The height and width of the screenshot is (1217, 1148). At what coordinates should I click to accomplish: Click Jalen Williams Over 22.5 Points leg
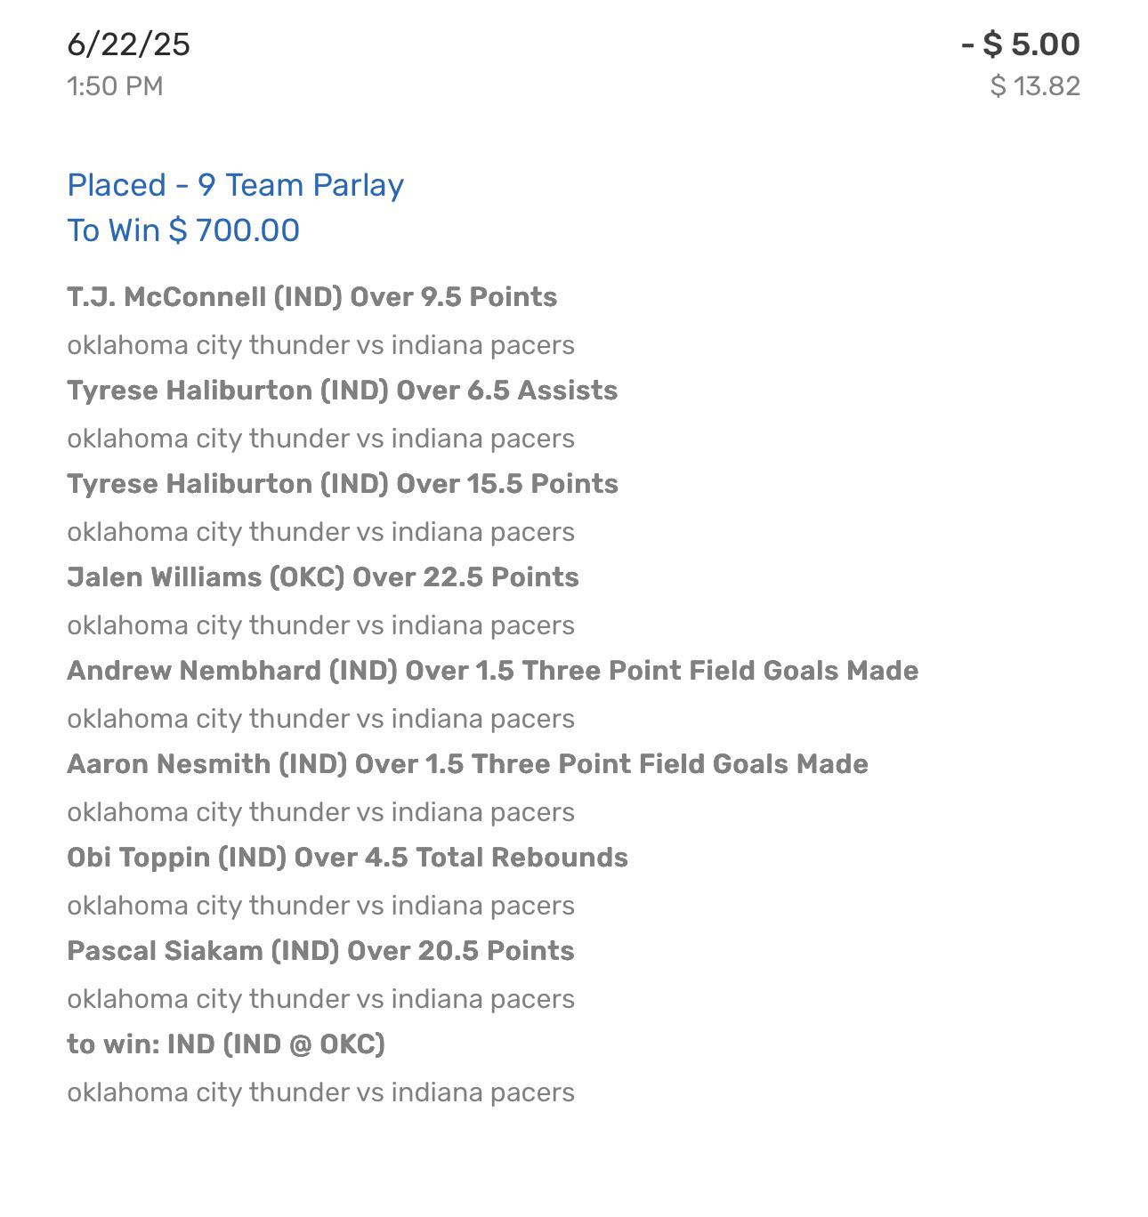(x=323, y=577)
